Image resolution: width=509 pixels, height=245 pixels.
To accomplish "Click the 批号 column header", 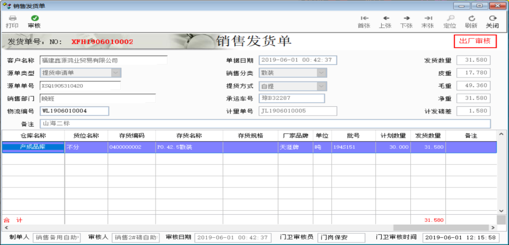I will pyautogui.click(x=353, y=135).
